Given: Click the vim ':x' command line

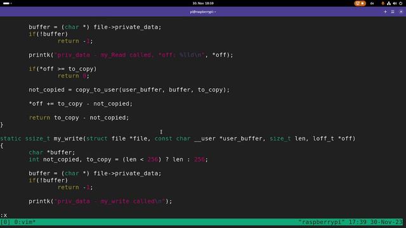Looking at the screenshot, I should [4, 215].
